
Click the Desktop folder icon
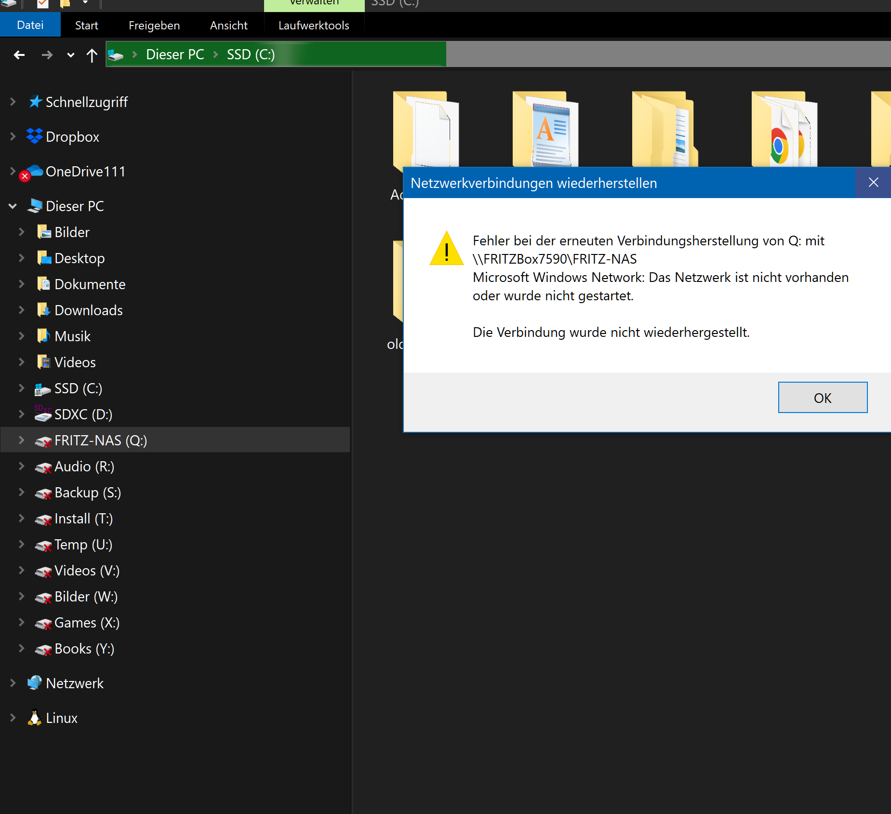(x=44, y=258)
